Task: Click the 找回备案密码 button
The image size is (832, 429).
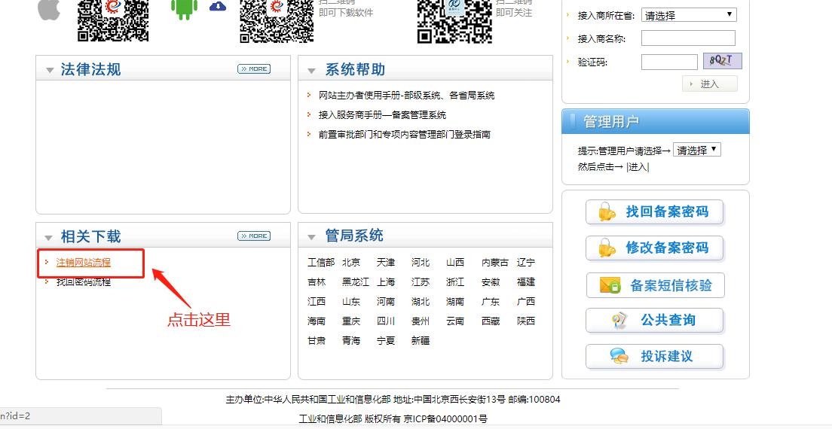Action: tap(655, 211)
